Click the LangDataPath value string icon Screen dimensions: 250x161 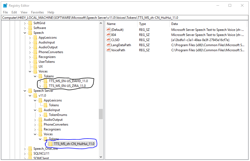pos(108,45)
